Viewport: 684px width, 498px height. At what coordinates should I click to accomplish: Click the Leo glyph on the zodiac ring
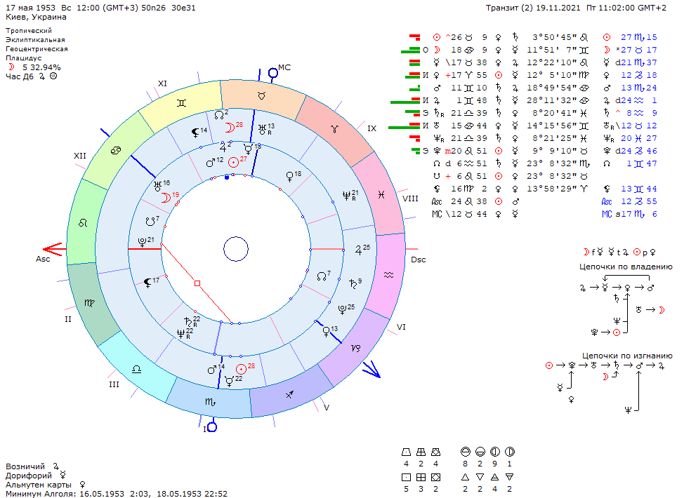pos(82,223)
